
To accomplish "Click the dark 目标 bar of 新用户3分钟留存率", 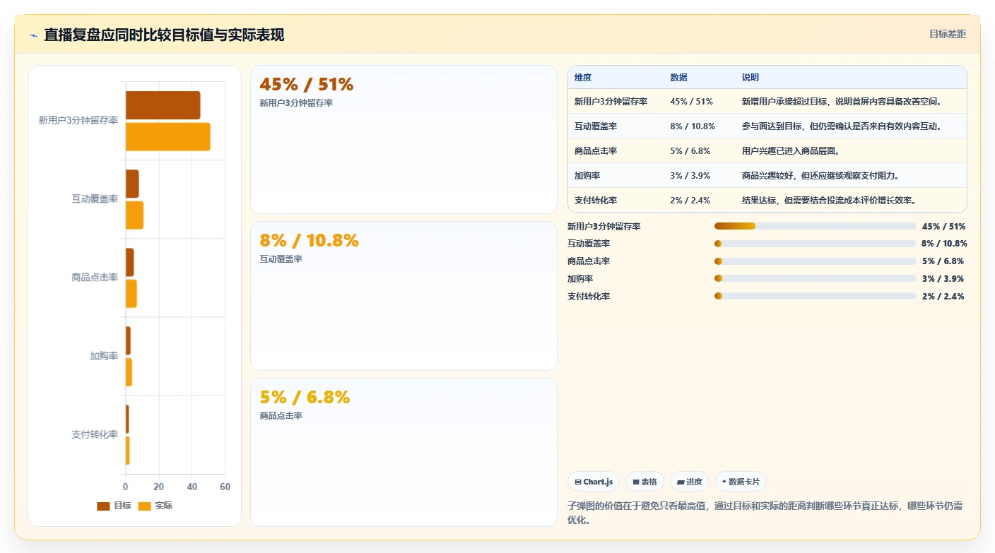I will (x=163, y=105).
